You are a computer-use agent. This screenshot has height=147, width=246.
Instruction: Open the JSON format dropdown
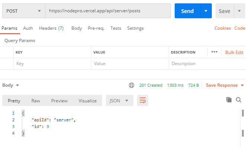pos(120,100)
